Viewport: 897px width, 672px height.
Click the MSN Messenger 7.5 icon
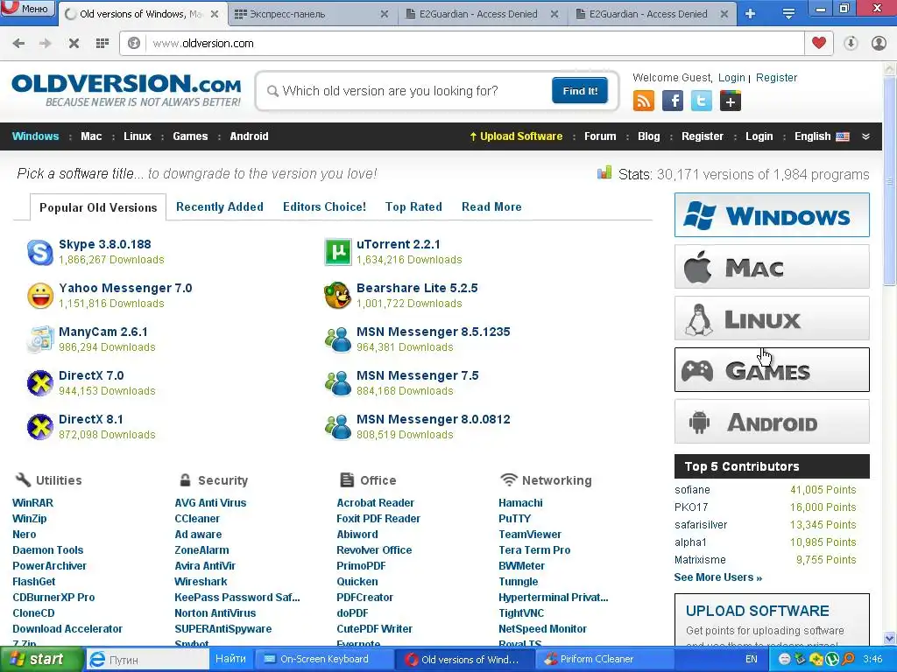tap(337, 383)
